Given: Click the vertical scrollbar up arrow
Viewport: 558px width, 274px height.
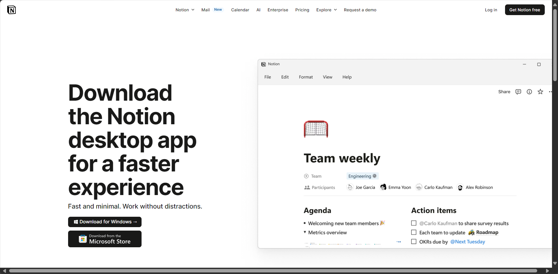Looking at the screenshot, I should [555, 4].
